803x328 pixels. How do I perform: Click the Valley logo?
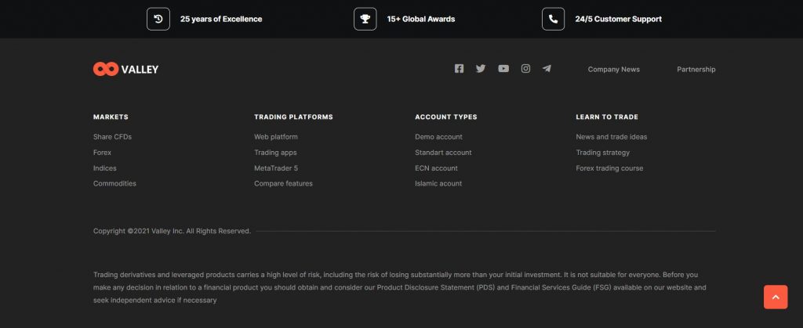[125, 69]
